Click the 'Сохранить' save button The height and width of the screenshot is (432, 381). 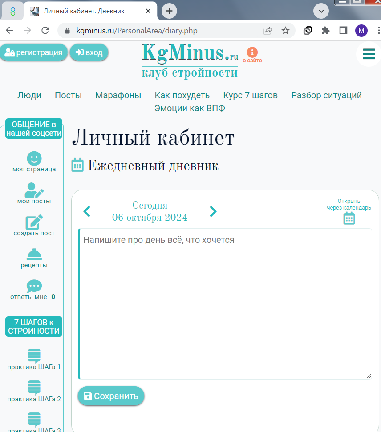[x=111, y=396]
